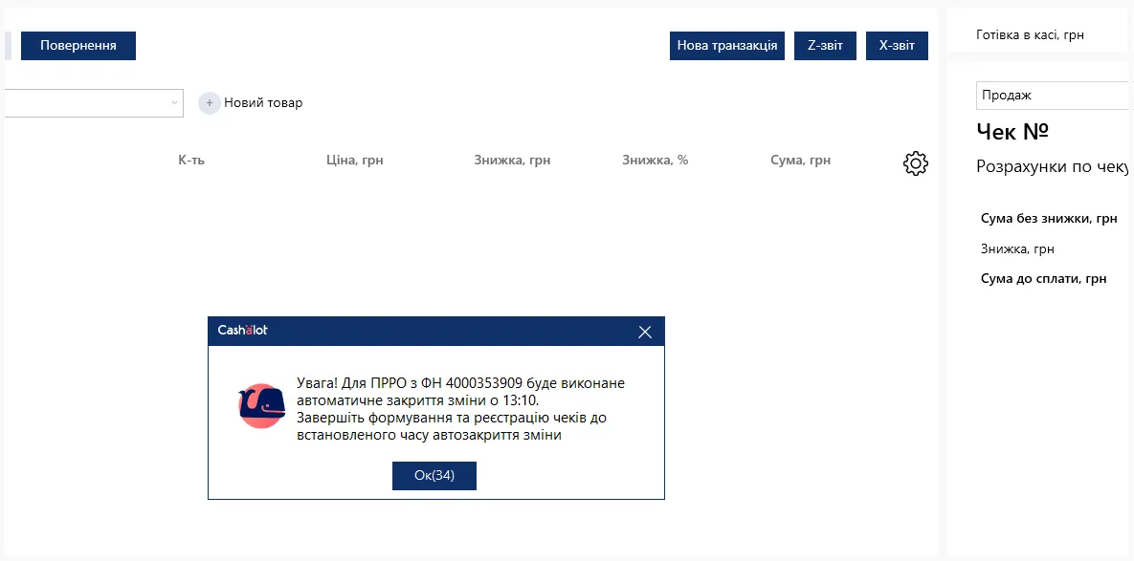Select the Сума, грн column header

pyautogui.click(x=801, y=161)
